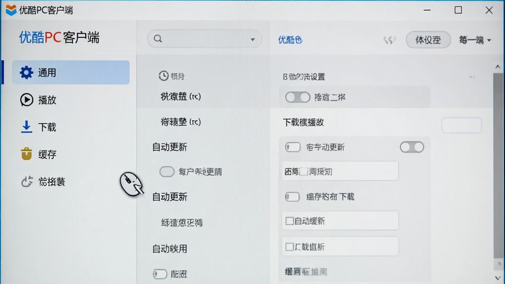
Task: Click the scrollbar up arrow
Action: [x=498, y=67]
